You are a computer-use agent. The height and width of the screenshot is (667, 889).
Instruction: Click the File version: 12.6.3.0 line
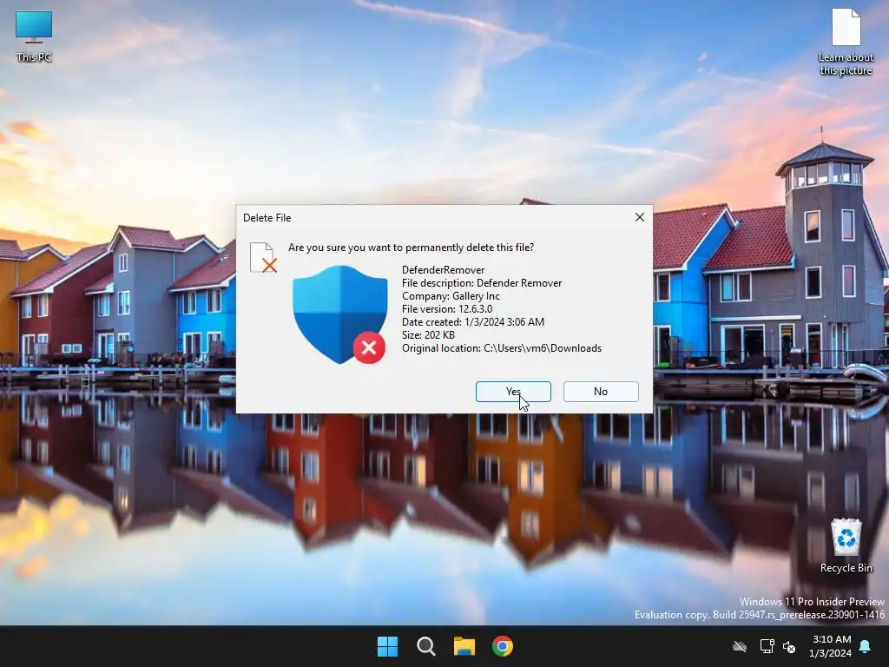(x=447, y=309)
